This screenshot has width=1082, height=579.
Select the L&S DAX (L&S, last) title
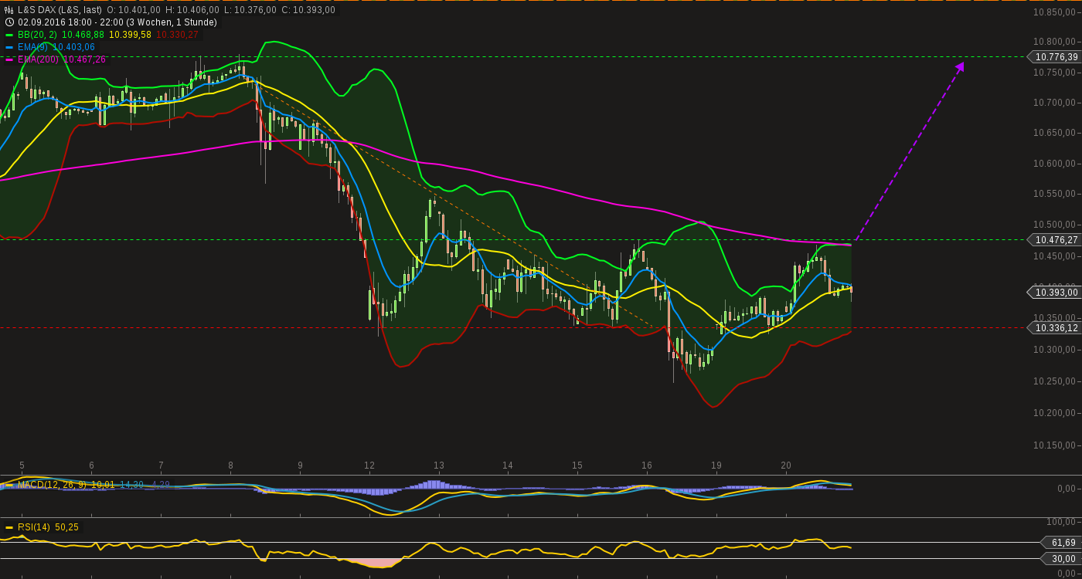tap(60, 10)
